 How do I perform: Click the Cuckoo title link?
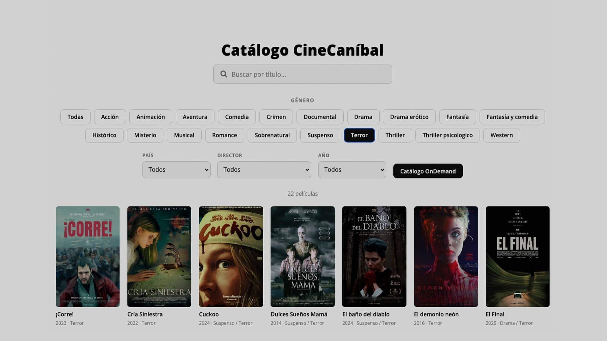(209, 314)
